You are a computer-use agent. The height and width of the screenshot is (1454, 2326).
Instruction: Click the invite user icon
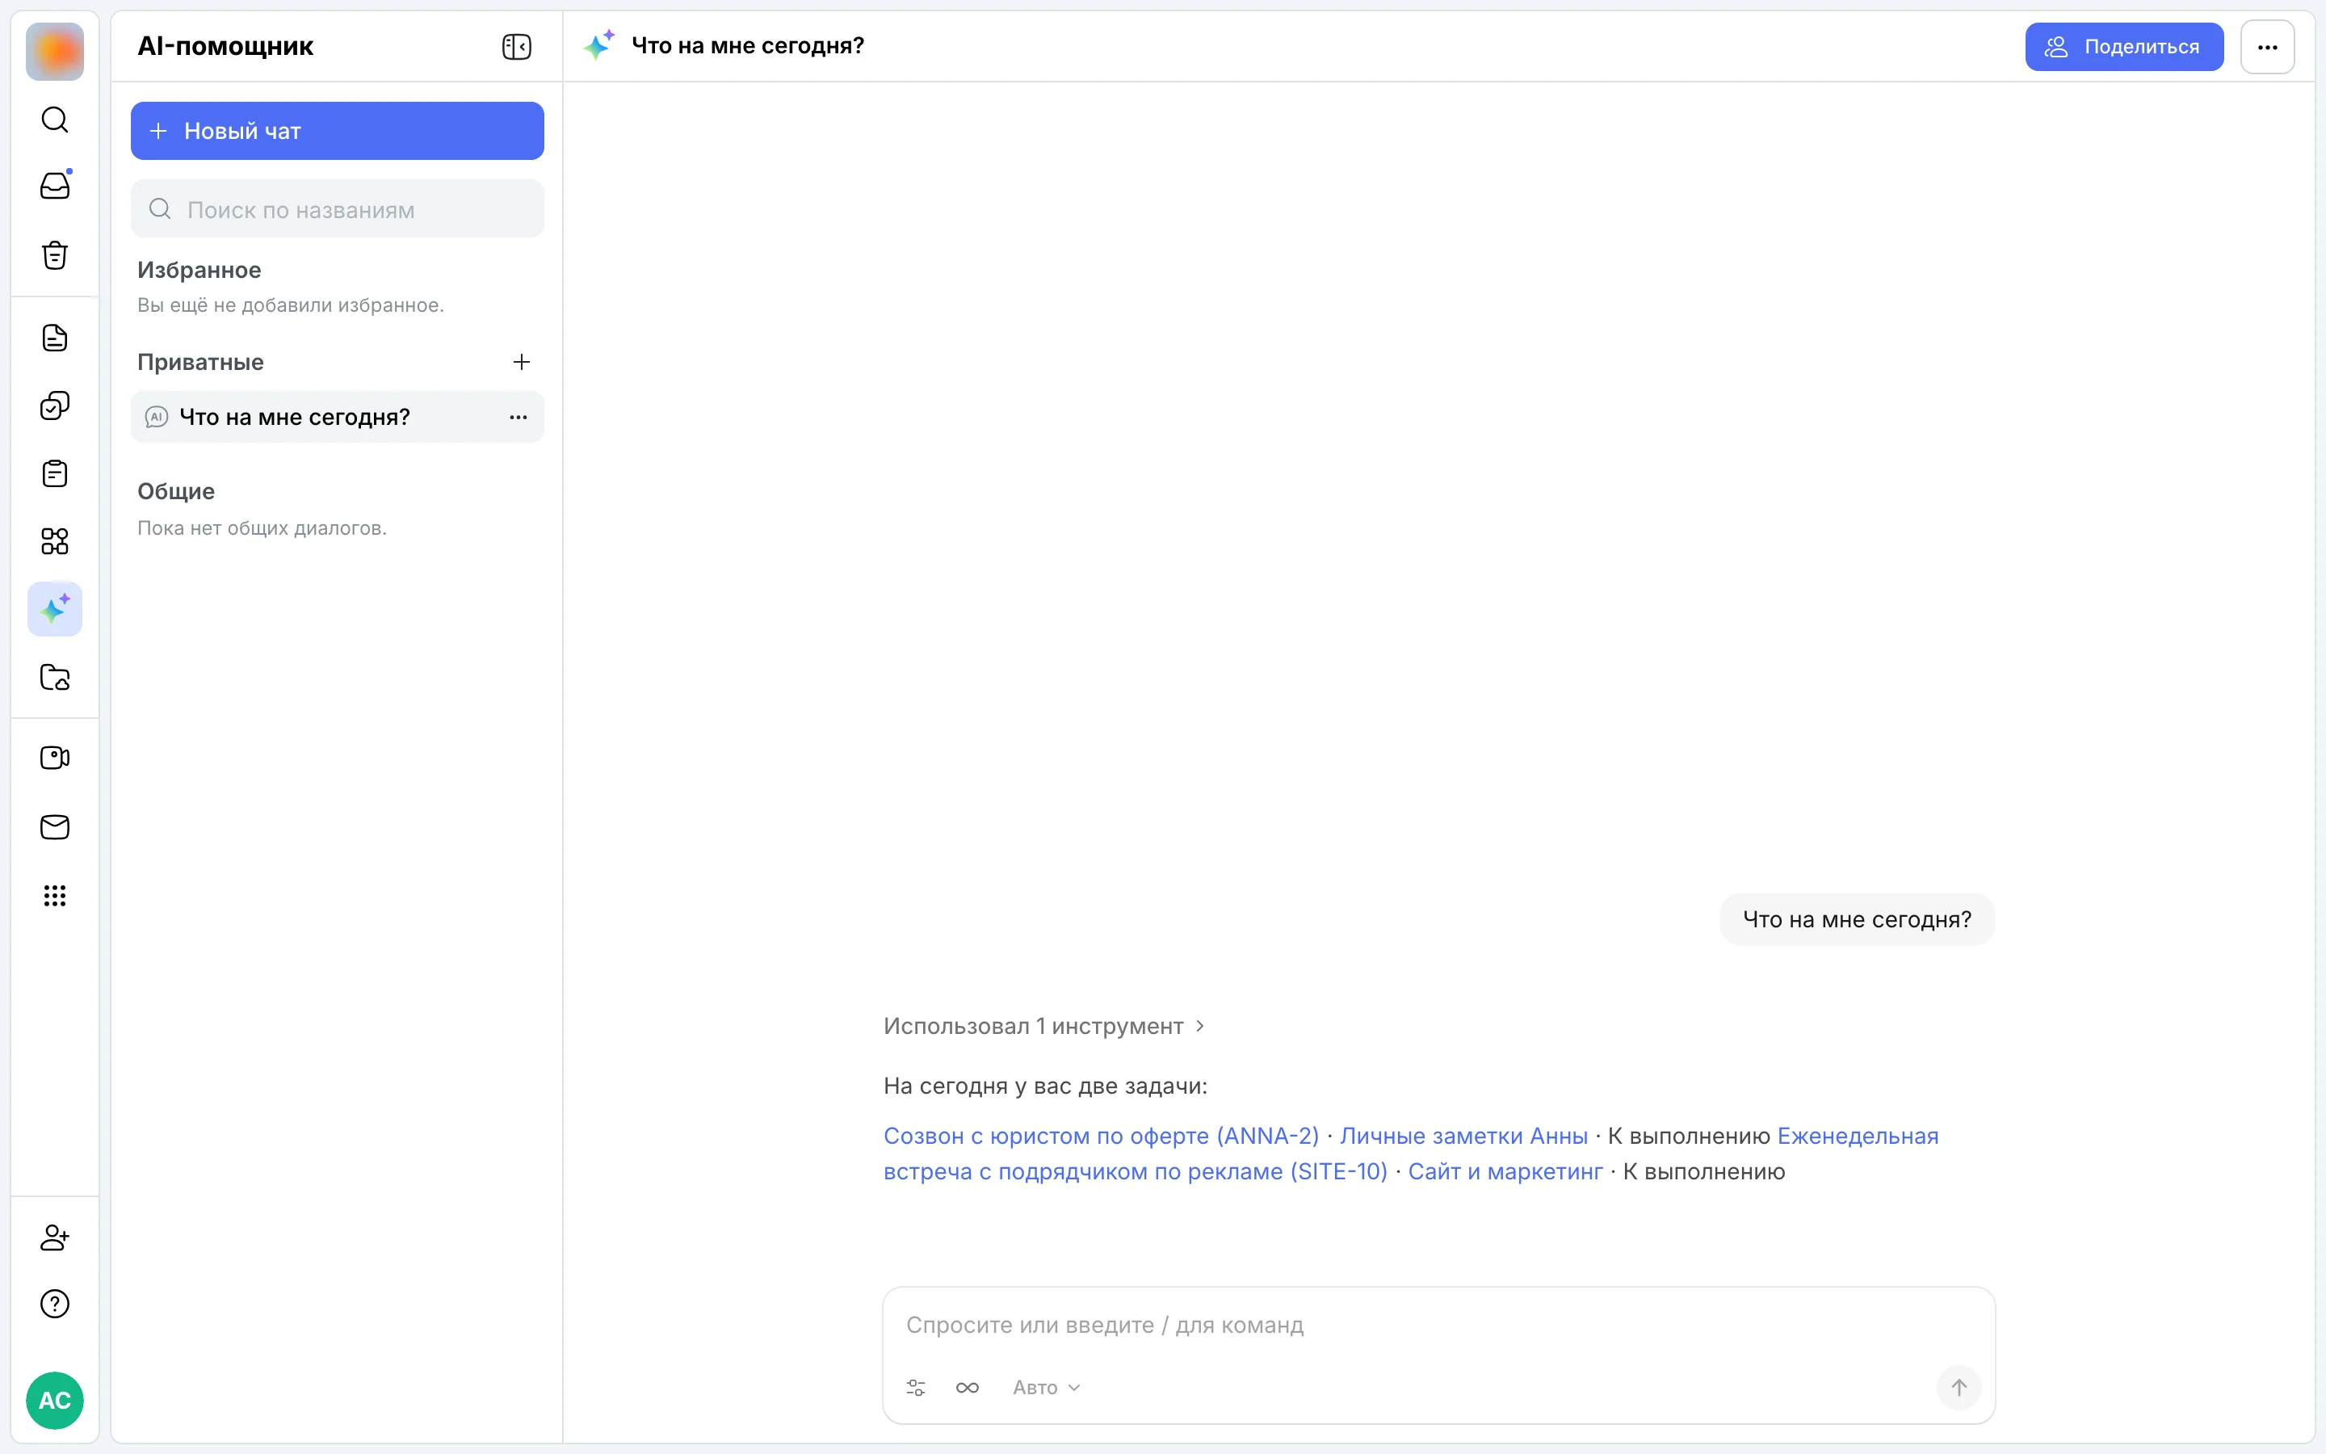tap(55, 1237)
